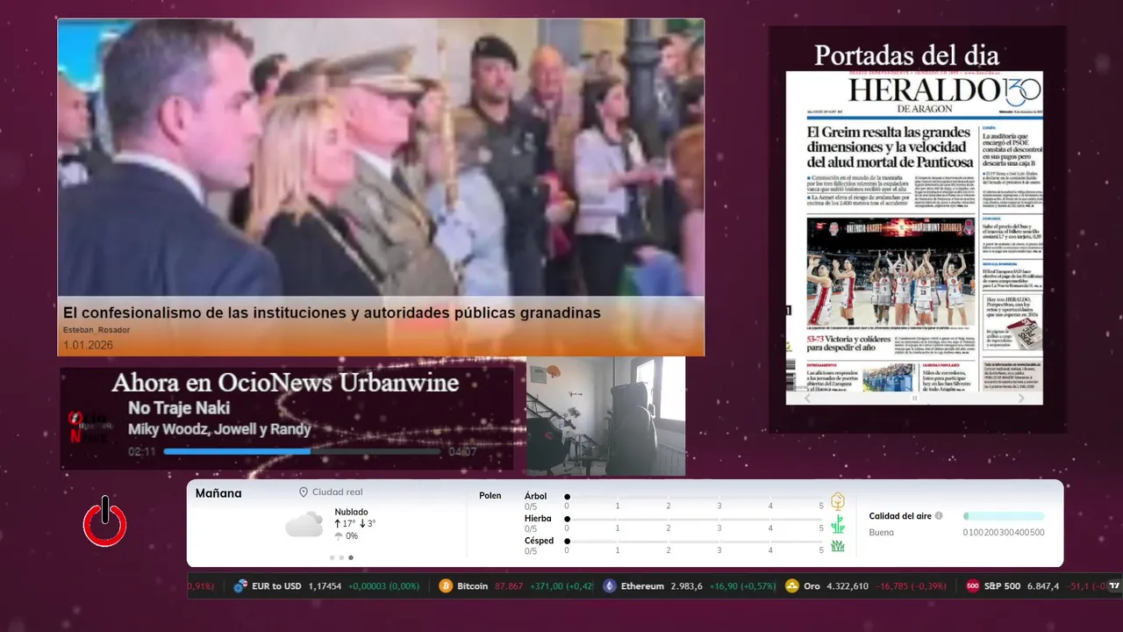The height and width of the screenshot is (632, 1123).
Task: Click the Ethereum price 2.983,6
Action: click(687, 585)
